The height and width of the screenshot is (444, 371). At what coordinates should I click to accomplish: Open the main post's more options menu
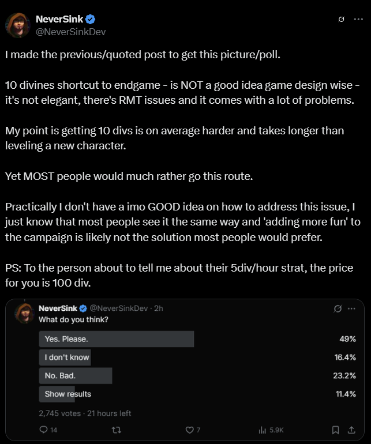(358, 19)
